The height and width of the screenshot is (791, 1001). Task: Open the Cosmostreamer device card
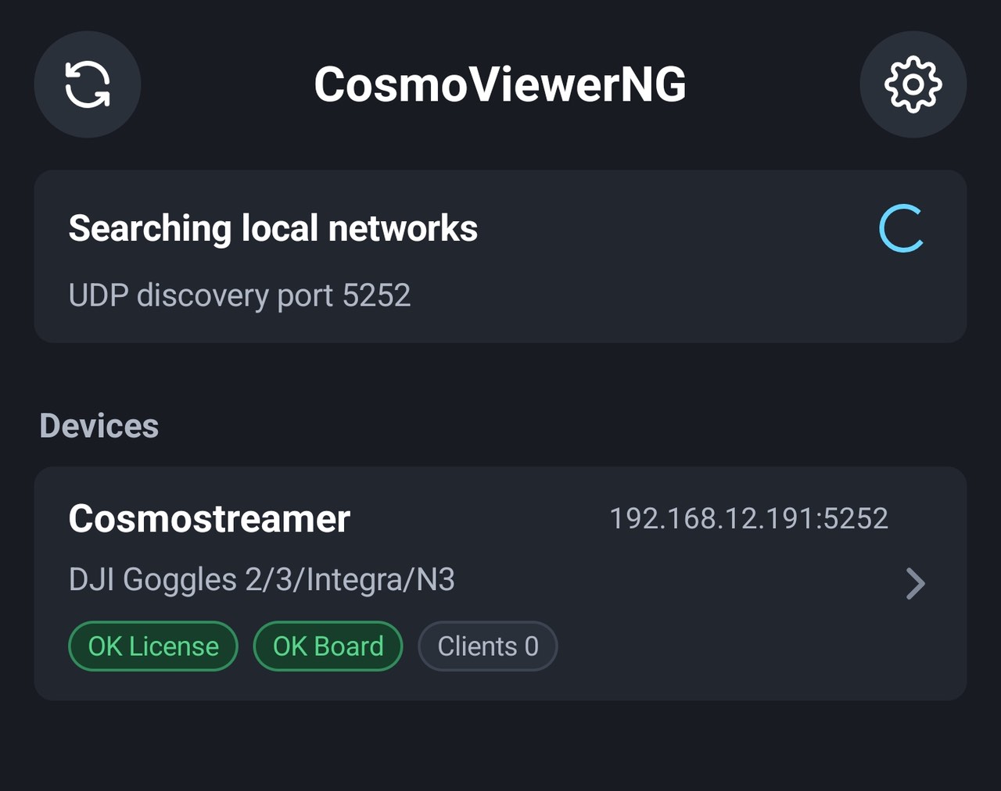(x=500, y=584)
